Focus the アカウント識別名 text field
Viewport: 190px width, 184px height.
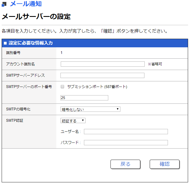pos(102,64)
